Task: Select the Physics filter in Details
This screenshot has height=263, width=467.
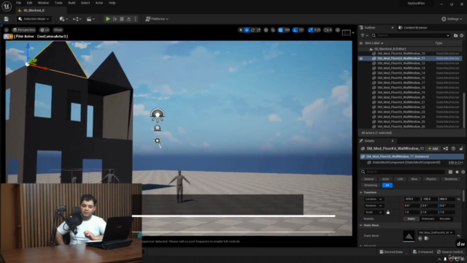Action: (x=431, y=179)
